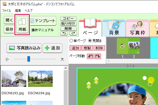Click the page strip left scroll arrow
This screenshot has width=158, height=105.
(x=108, y=61)
